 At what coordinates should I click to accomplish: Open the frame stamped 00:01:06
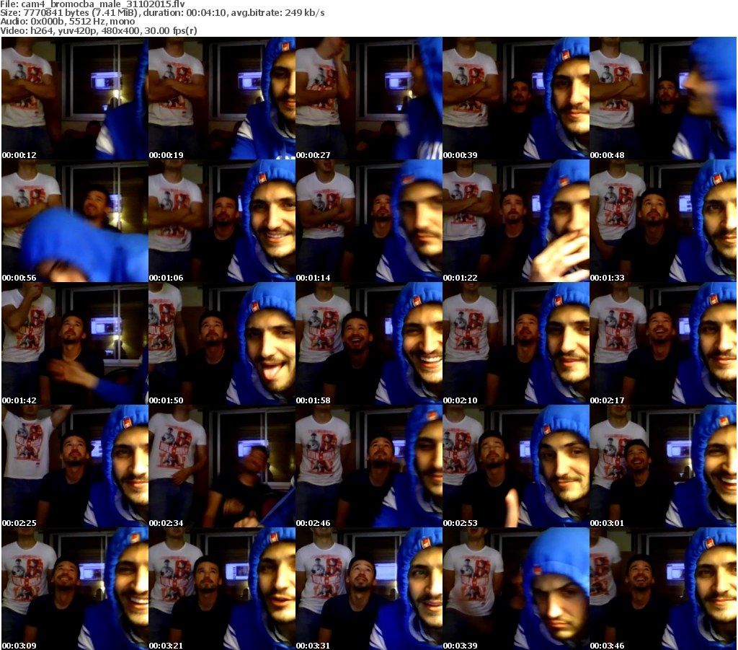222,221
